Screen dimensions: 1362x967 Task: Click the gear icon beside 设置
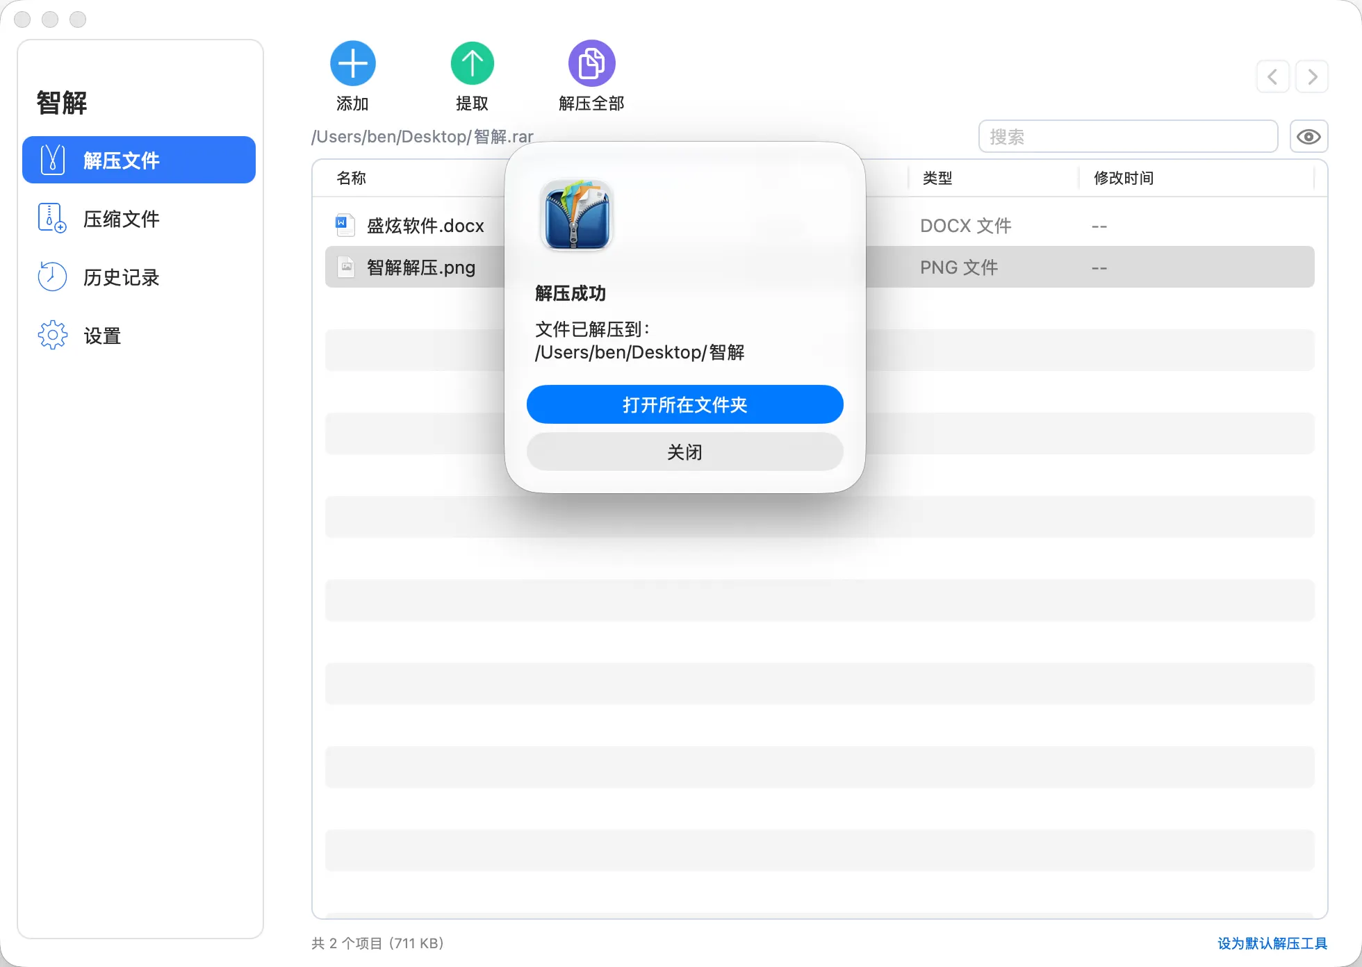(52, 335)
